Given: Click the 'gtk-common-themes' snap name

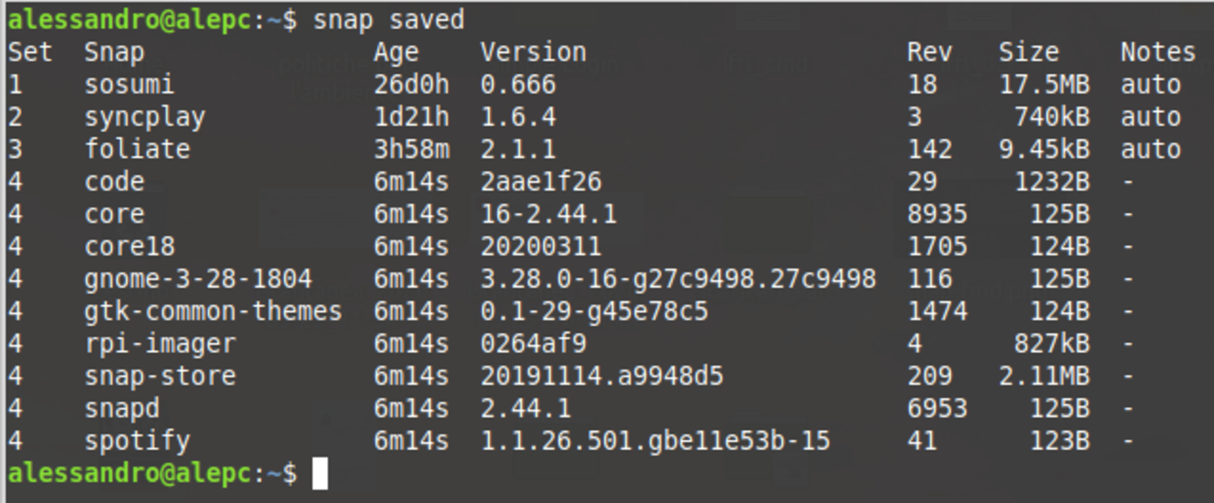Looking at the screenshot, I should (x=213, y=311).
